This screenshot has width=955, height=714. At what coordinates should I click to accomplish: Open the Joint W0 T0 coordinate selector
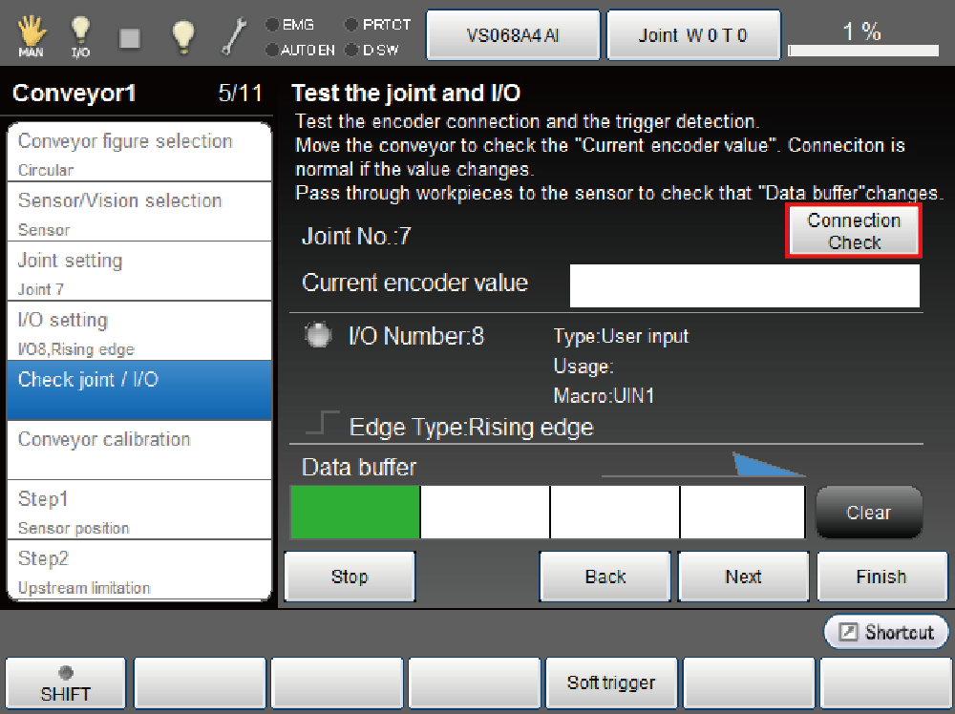point(692,36)
